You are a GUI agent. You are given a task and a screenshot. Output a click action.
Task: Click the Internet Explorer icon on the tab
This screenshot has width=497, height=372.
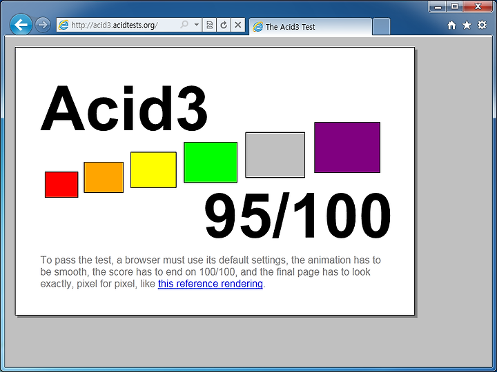click(257, 27)
